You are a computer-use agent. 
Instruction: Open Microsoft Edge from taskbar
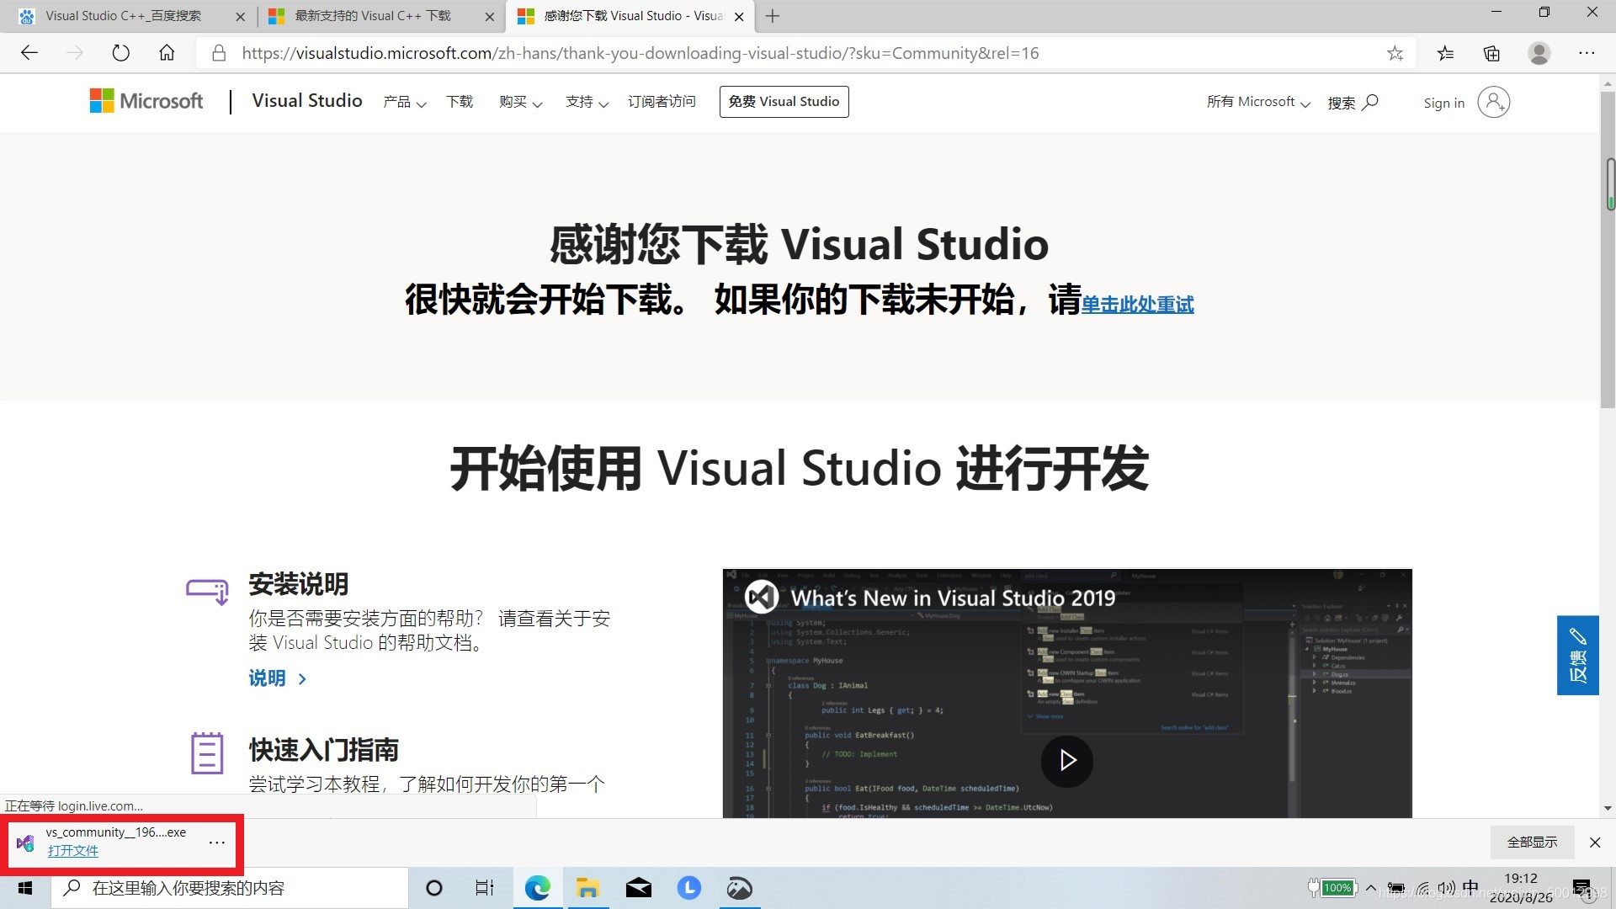pos(537,888)
